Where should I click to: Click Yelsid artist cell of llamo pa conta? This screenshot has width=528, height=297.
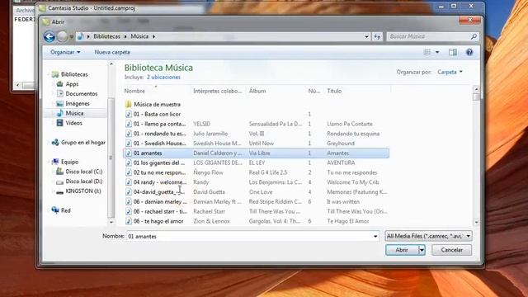pos(201,124)
